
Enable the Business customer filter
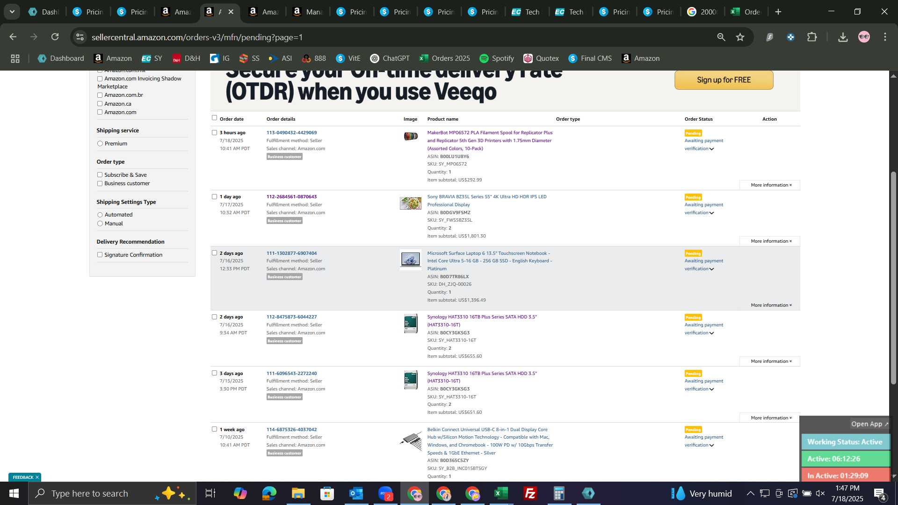(100, 184)
